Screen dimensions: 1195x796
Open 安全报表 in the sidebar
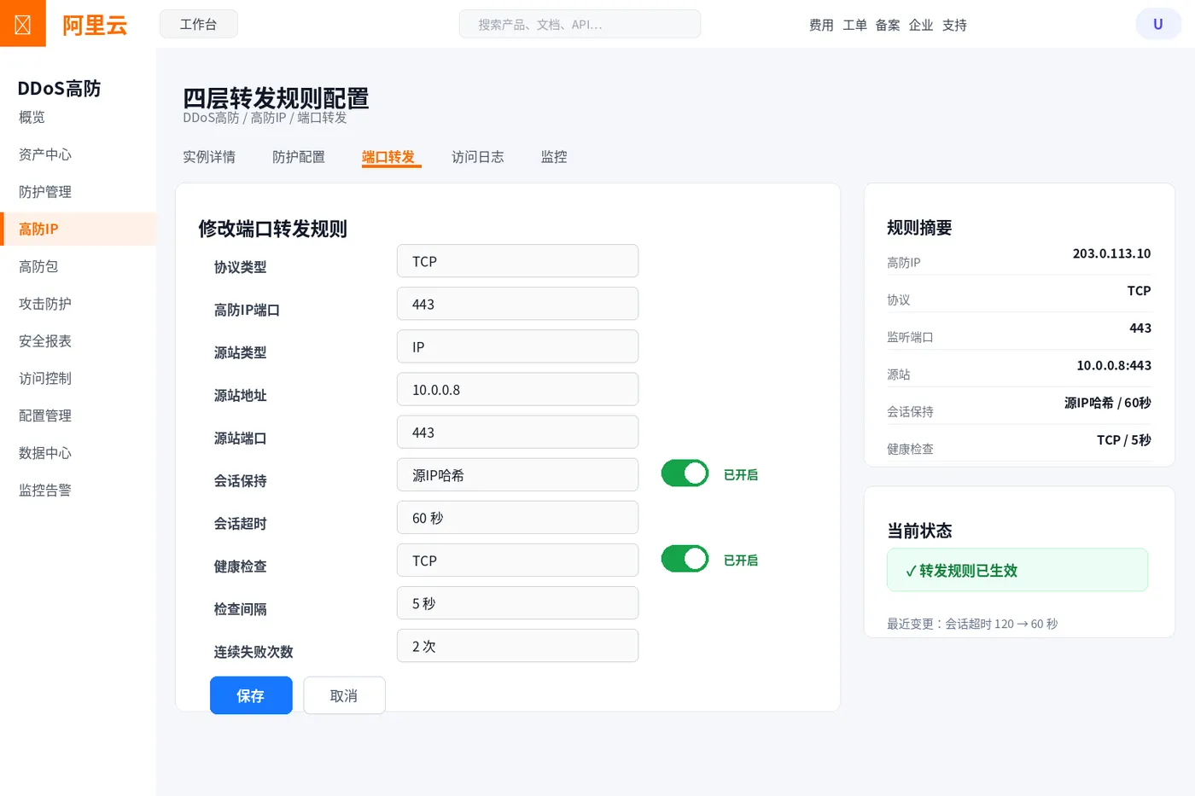coord(78,341)
